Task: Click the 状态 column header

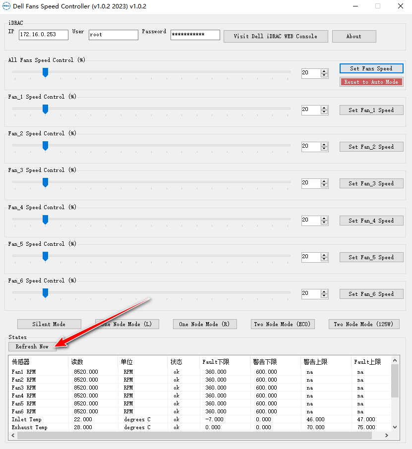Action: coord(183,362)
